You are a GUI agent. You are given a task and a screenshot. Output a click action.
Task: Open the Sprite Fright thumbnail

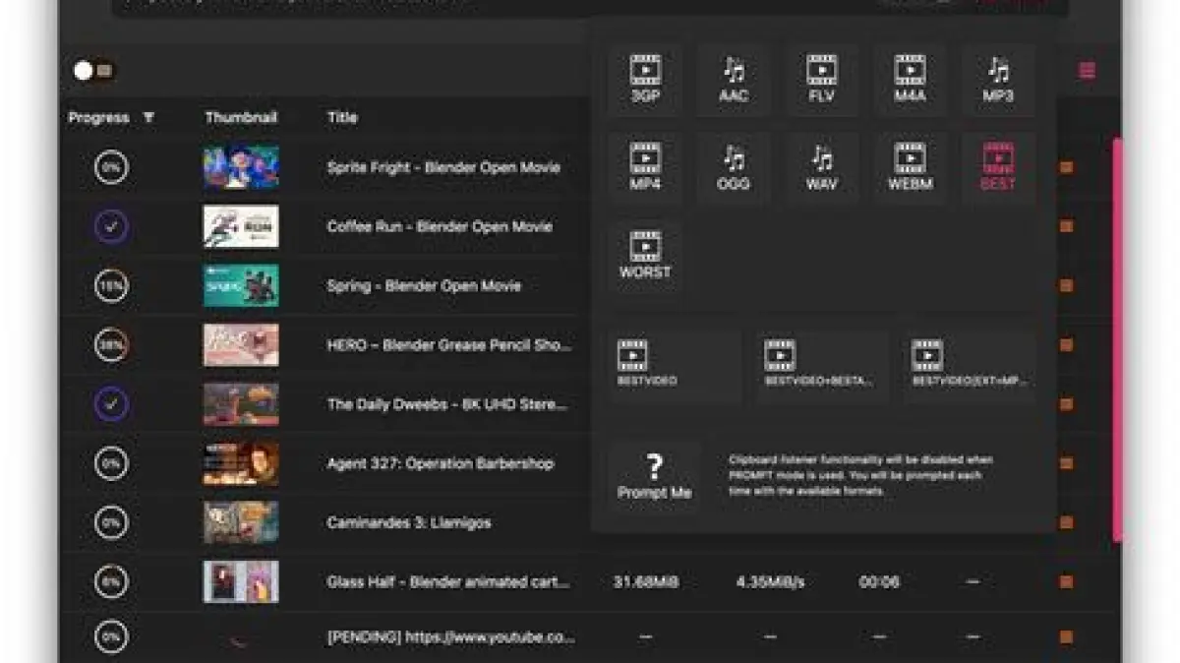(241, 167)
